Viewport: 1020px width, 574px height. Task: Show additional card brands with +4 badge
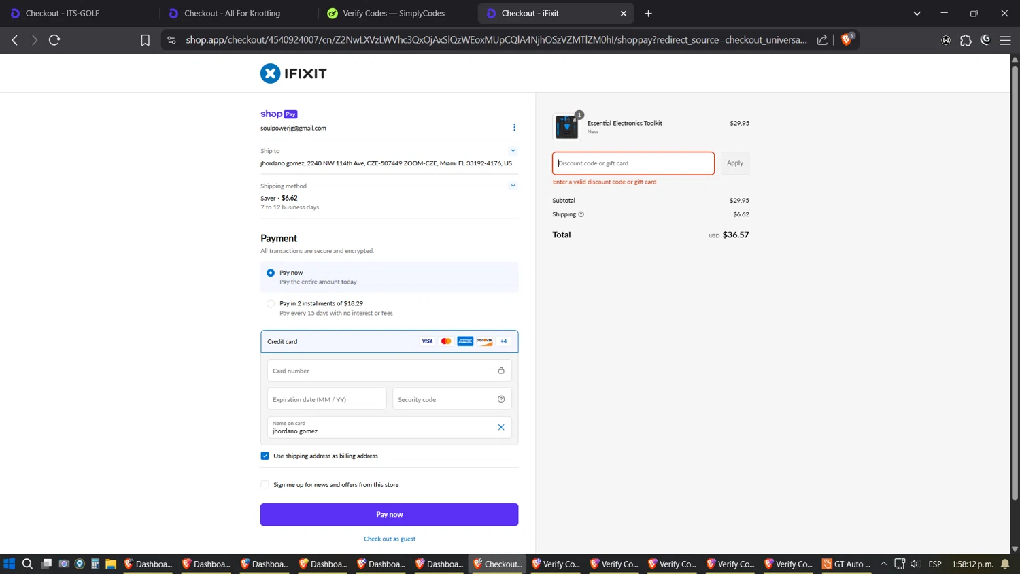[503, 341]
